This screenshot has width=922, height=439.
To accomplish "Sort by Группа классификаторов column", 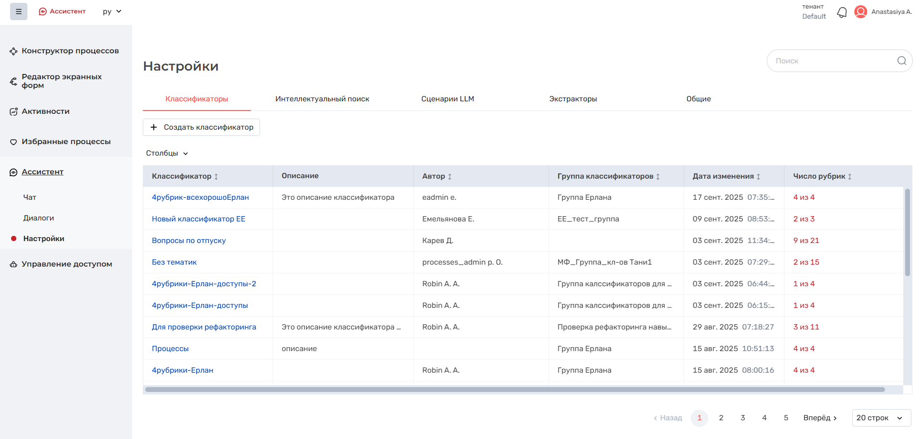I will tap(658, 177).
